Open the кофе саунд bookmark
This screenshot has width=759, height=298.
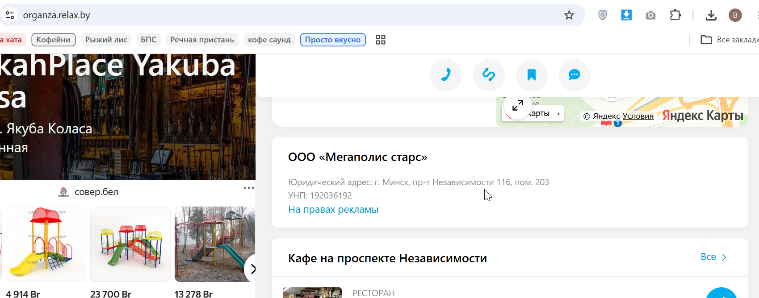click(x=269, y=40)
